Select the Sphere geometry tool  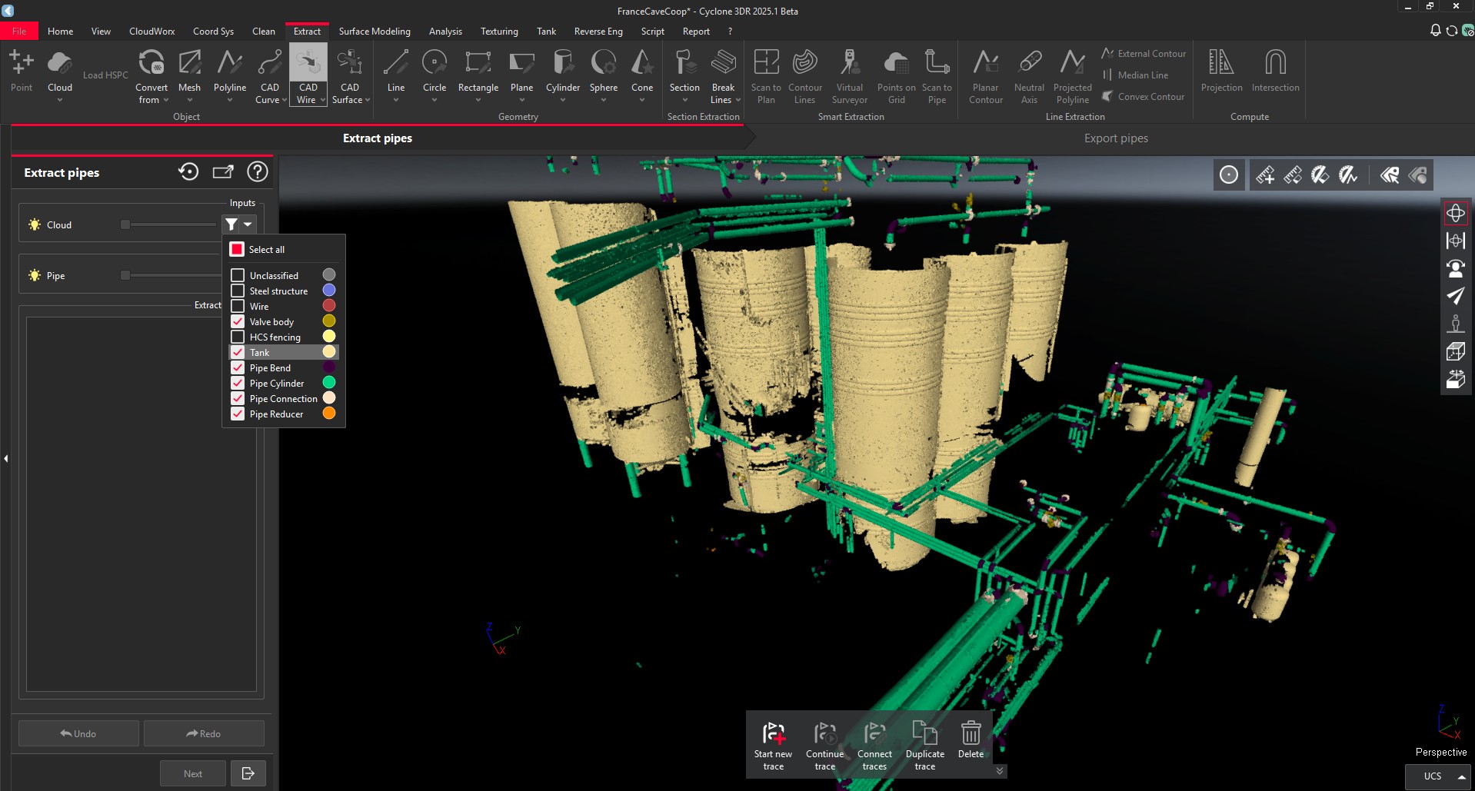pos(603,73)
